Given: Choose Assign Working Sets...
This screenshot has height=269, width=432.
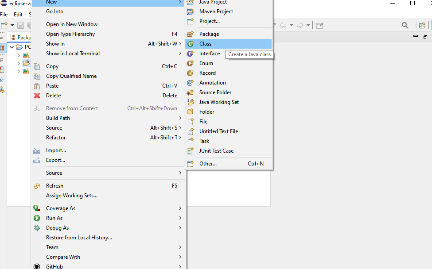Looking at the screenshot, I should click(x=109, y=196).
